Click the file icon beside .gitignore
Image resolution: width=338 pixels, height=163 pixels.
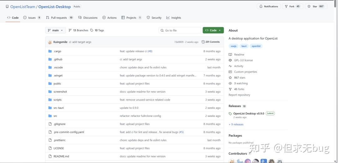[x=50, y=124]
